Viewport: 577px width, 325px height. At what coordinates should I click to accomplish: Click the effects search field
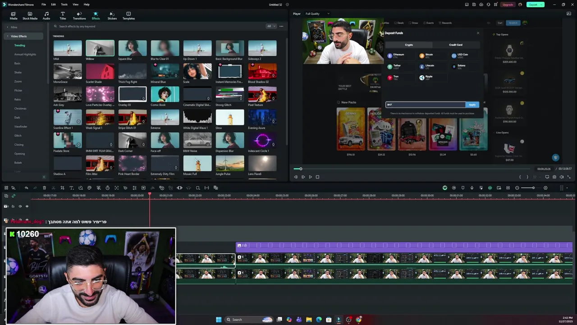158,26
